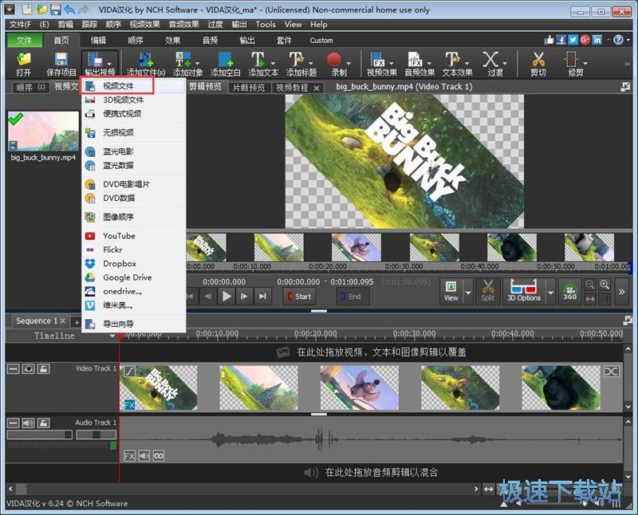The height and width of the screenshot is (515, 638).
Task: Open Timeline mode dropdown arrow
Action: coord(112,336)
